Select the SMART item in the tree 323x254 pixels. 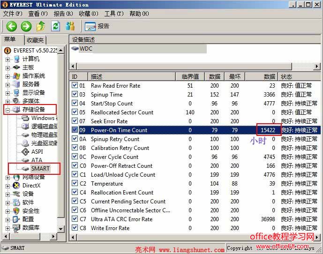tap(40, 168)
